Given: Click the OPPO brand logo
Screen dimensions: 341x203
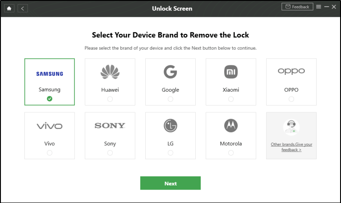Looking at the screenshot, I should coord(291,71).
